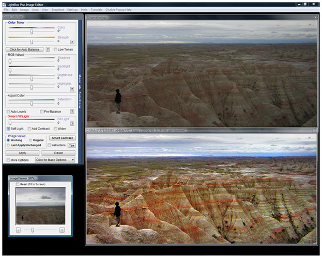Open the Tutorials menu
Viewport: 322px width, 258px height.
click(98, 10)
